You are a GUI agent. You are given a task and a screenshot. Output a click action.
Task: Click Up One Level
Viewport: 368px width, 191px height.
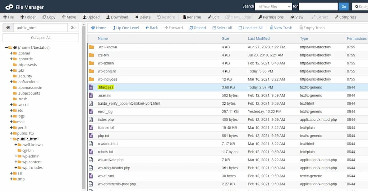pos(126,28)
